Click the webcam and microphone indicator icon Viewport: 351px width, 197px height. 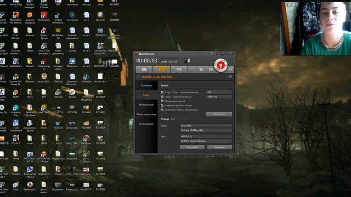pyautogui.click(x=187, y=61)
